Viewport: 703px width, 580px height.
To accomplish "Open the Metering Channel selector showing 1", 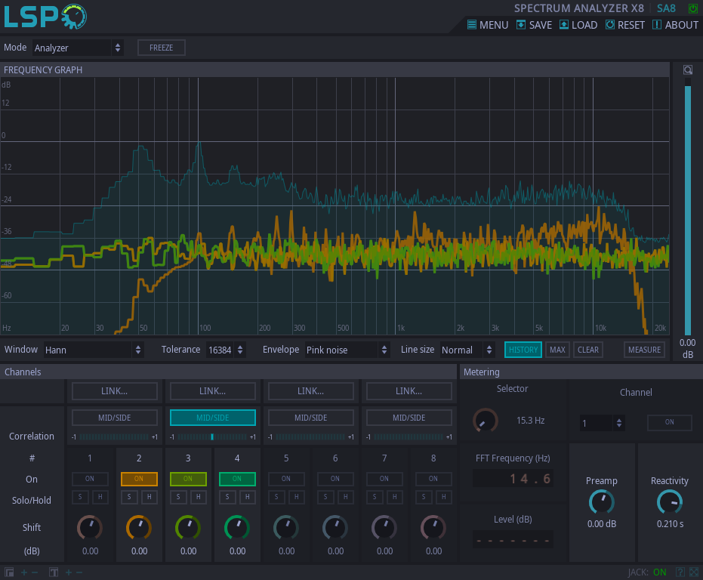I will (x=602, y=423).
